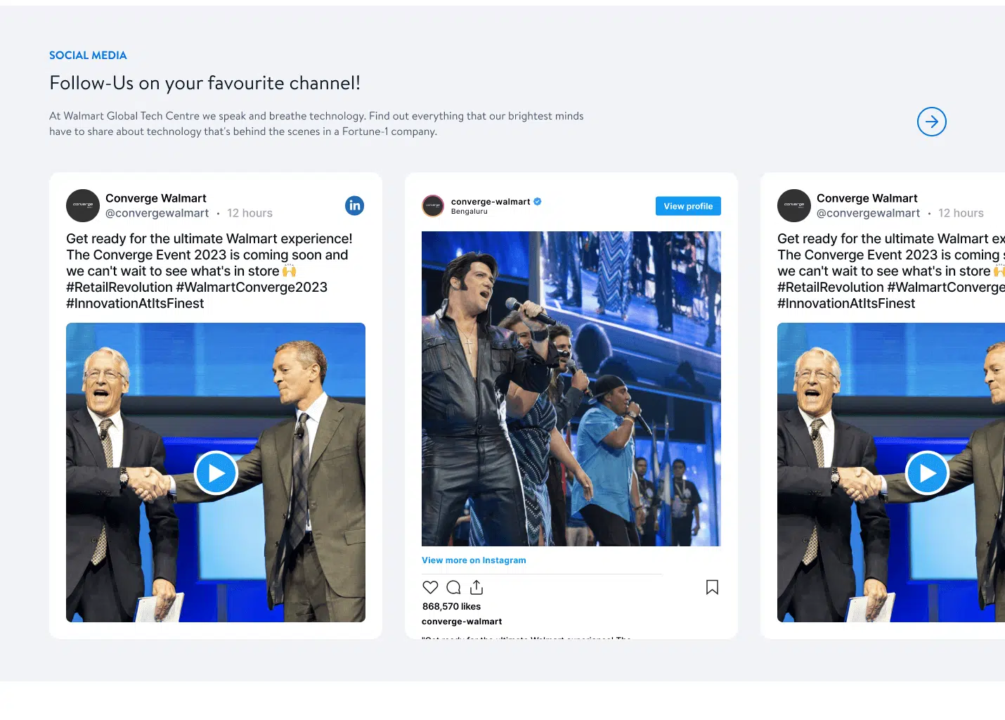
Task: Like the Instagram post with heart icon
Action: pos(430,587)
